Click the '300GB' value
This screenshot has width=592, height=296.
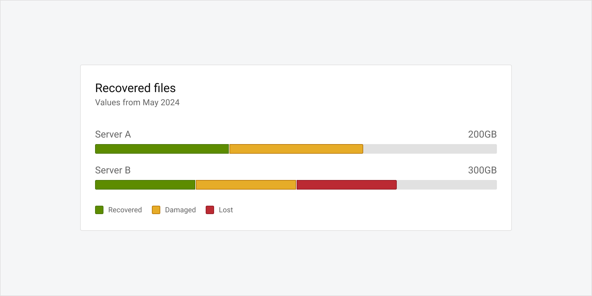pyautogui.click(x=482, y=170)
